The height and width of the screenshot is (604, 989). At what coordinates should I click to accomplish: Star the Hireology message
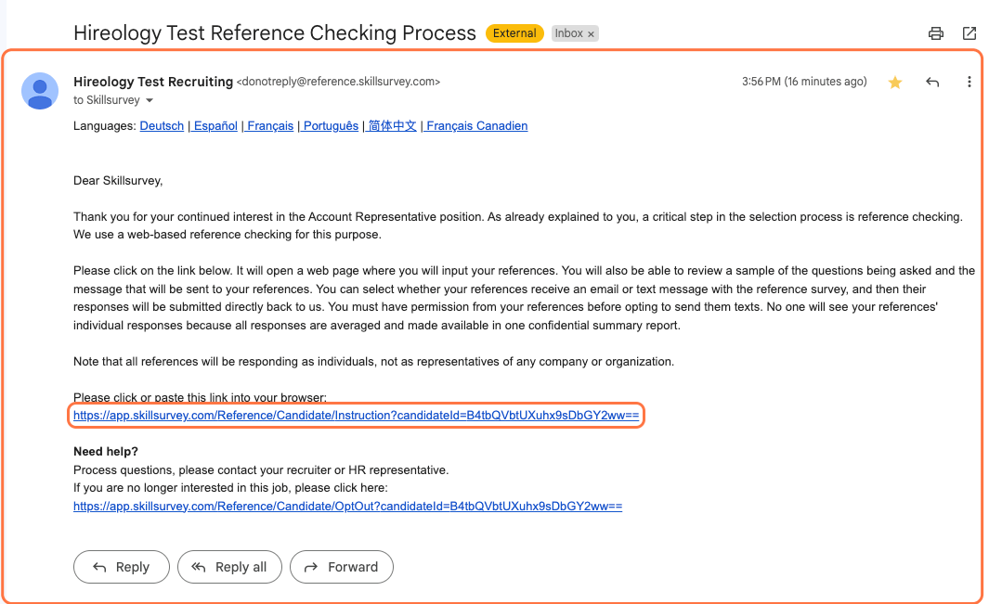point(894,82)
